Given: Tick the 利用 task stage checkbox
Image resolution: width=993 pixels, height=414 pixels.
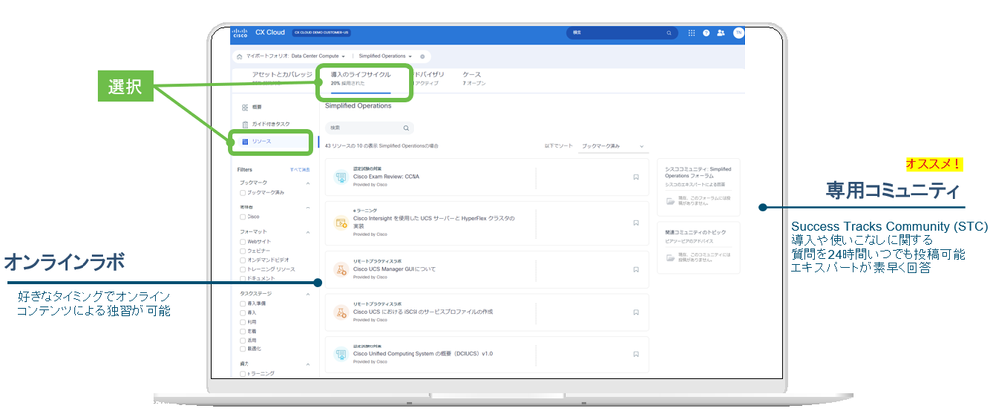Looking at the screenshot, I should [x=242, y=322].
